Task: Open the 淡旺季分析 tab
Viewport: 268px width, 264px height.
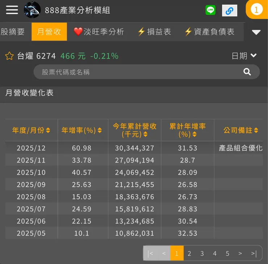Action: (99, 32)
